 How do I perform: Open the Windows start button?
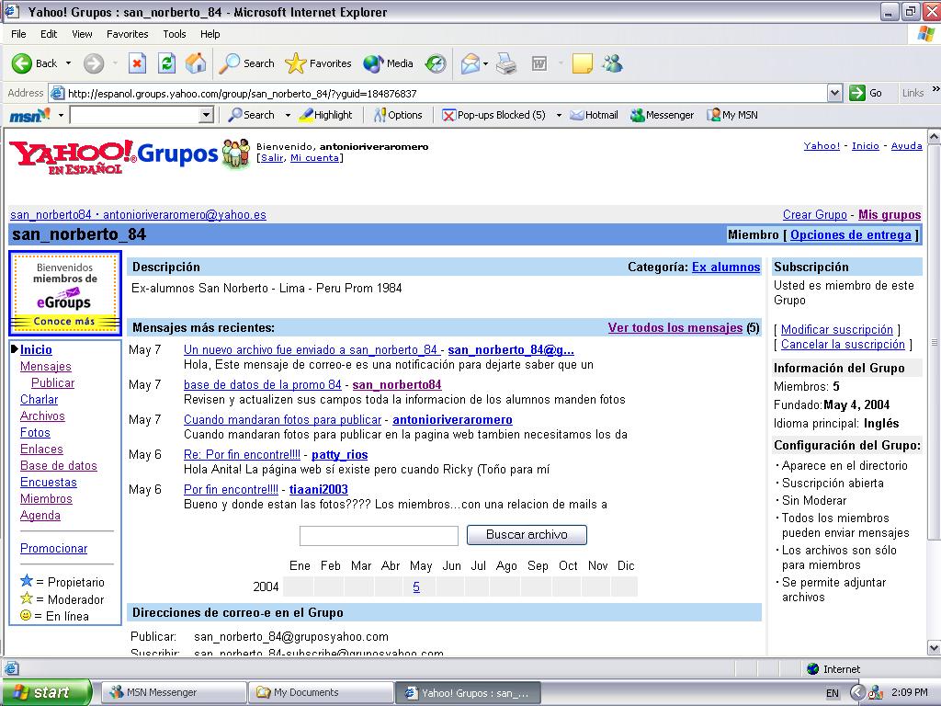click(46, 692)
